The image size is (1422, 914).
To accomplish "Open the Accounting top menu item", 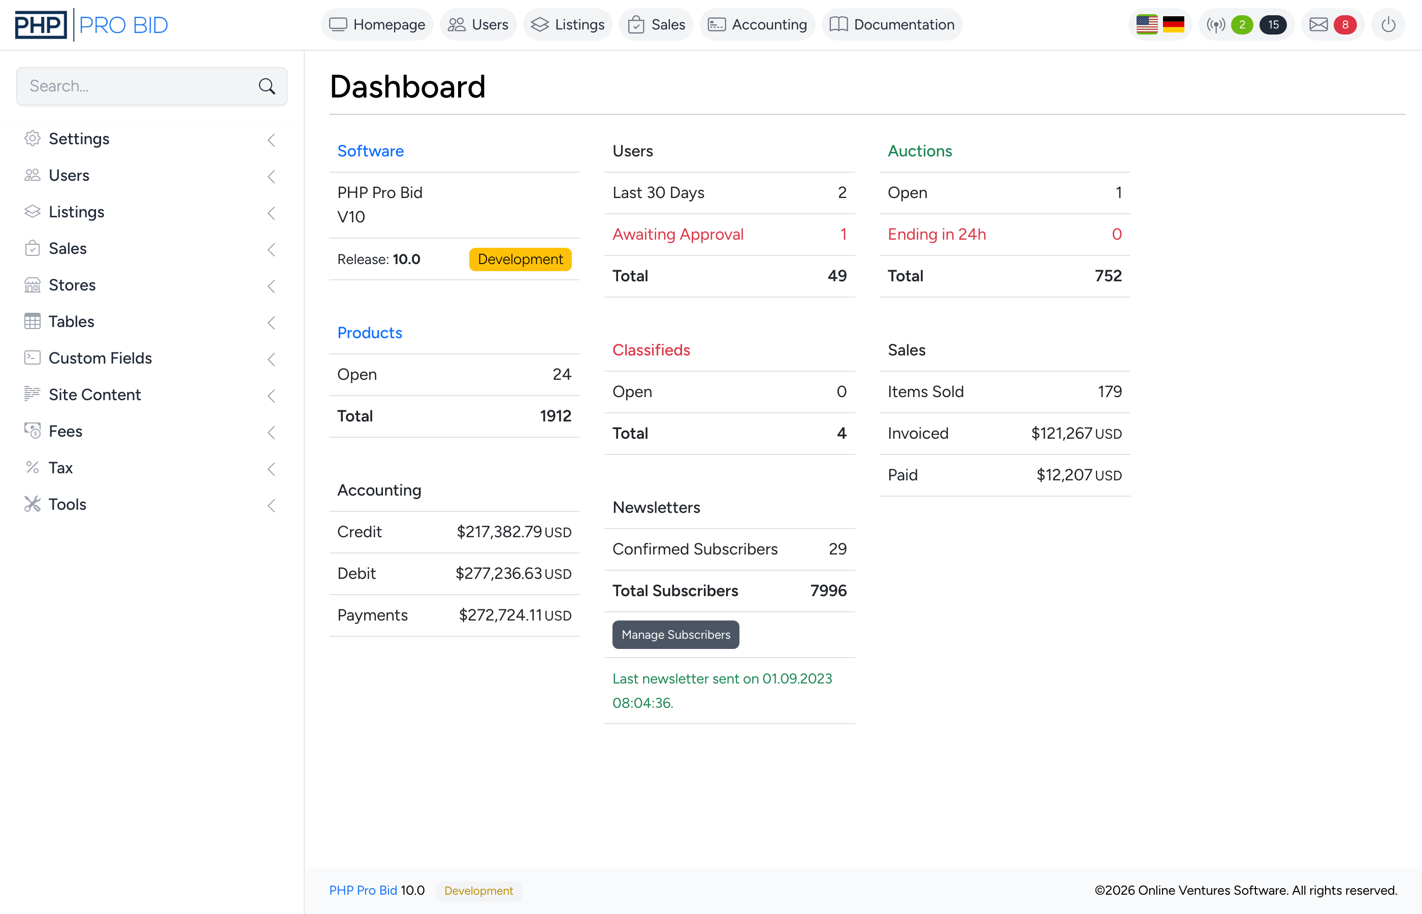I will (757, 24).
